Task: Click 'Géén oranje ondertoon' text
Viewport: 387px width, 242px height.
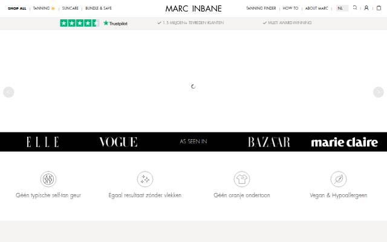Action: 242,195
